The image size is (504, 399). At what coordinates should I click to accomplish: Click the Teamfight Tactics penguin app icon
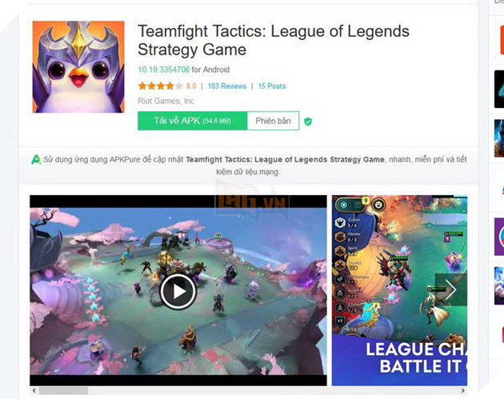(78, 67)
